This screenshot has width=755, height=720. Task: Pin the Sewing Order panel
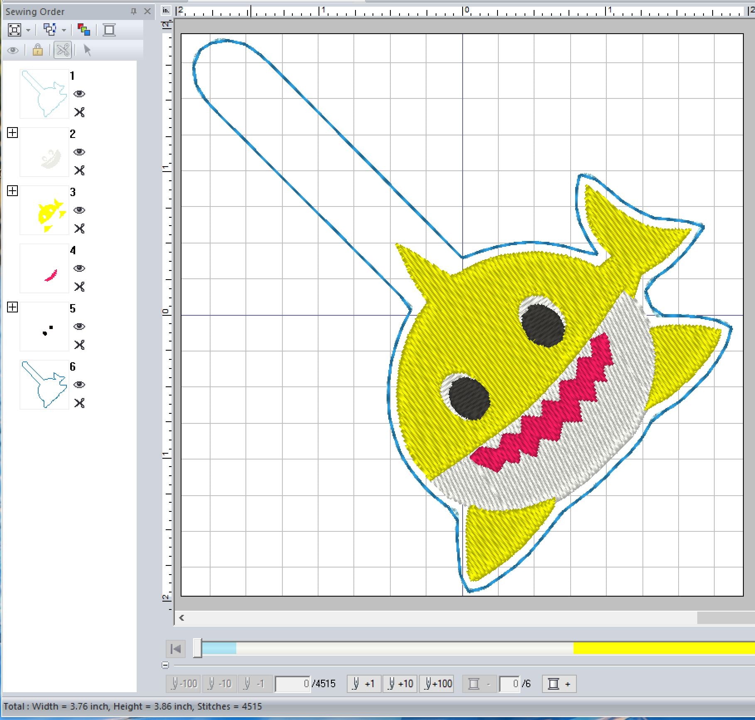[x=133, y=12]
